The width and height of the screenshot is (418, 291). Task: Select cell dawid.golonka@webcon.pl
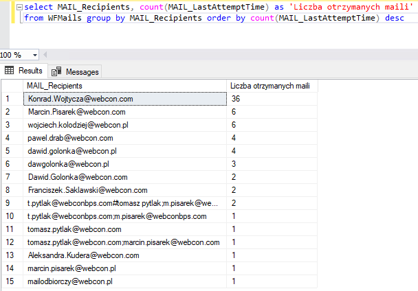point(124,151)
